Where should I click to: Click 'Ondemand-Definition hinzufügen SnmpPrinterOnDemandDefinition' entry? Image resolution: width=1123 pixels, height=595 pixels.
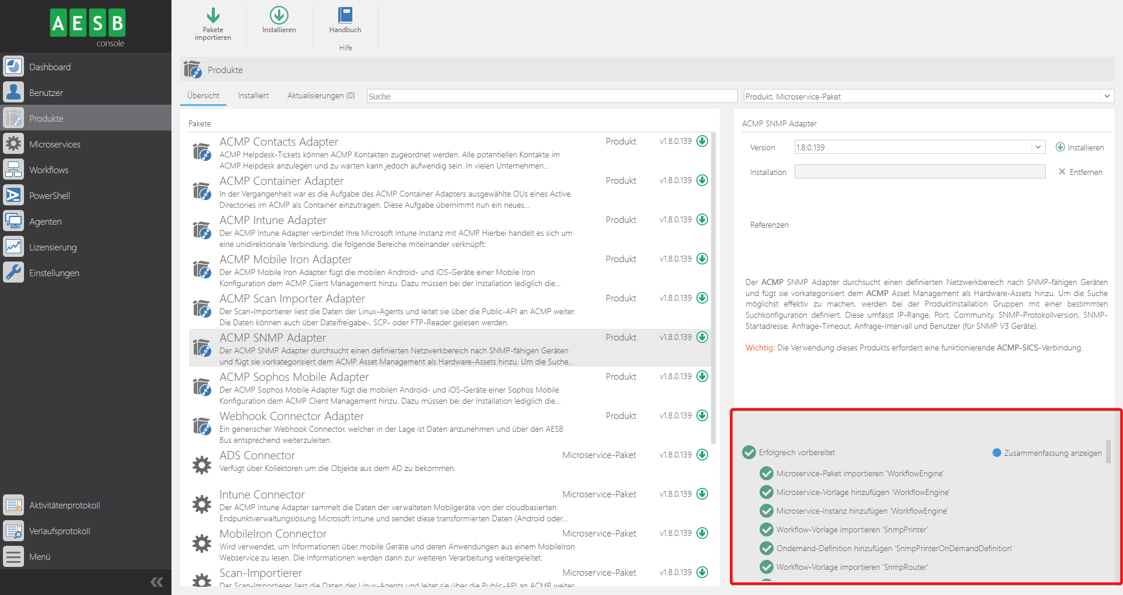(885, 548)
